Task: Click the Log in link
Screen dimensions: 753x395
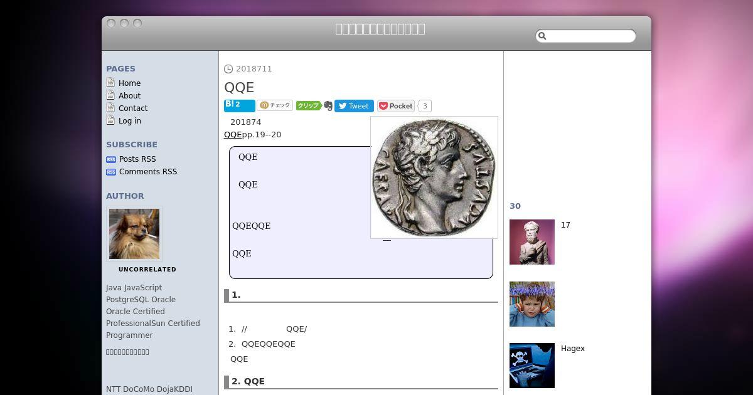Action: point(130,120)
